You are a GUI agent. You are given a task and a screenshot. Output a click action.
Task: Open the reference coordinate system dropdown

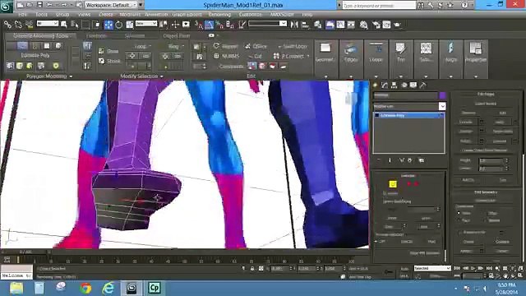click(146, 24)
